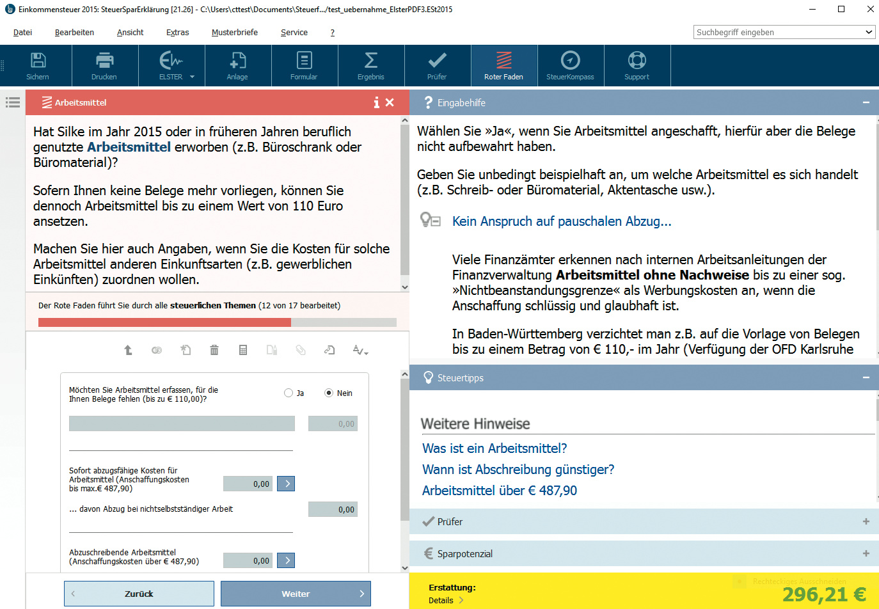Open the Support lifebuoy icon
Image resolution: width=879 pixels, height=609 pixels.
point(637,61)
